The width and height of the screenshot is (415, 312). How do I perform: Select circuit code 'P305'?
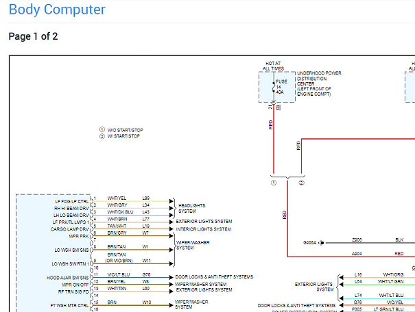tap(357, 309)
